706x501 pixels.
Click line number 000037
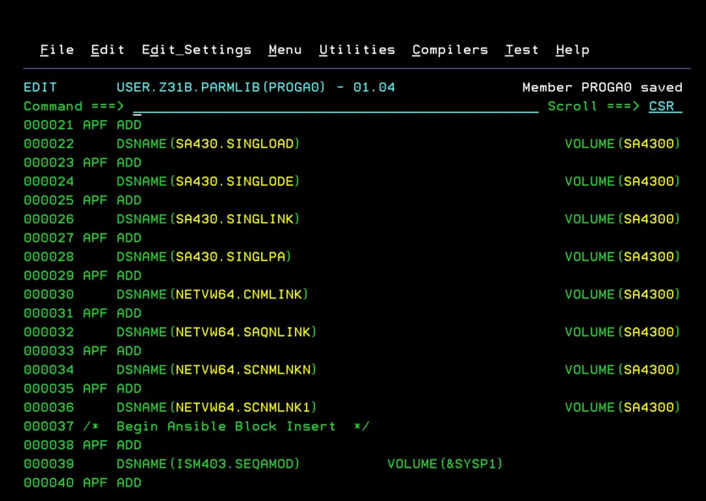(48, 427)
